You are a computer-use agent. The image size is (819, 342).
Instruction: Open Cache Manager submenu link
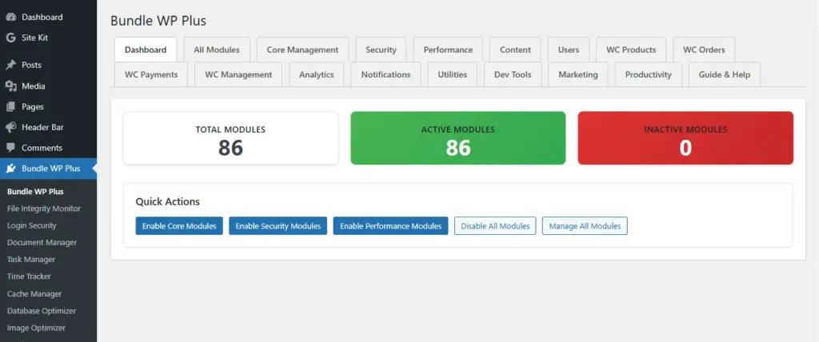click(34, 294)
